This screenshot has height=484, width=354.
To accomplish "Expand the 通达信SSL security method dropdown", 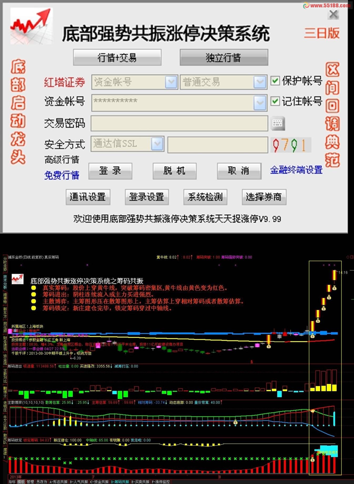I will [157, 144].
